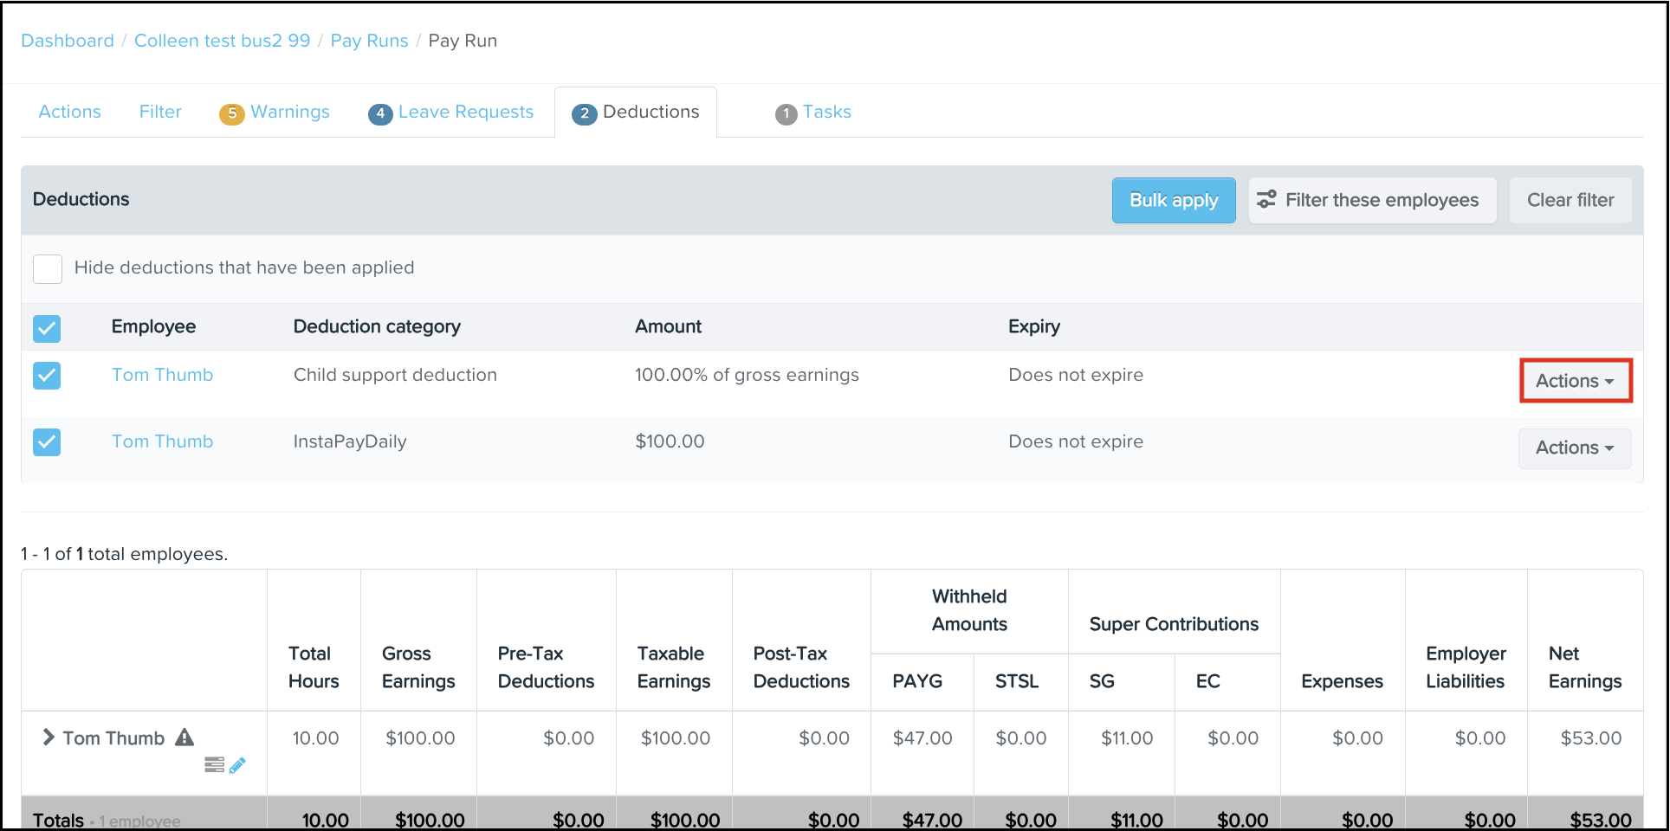Click the gray stacked-rows icon under Tom Thumb

coord(214,765)
